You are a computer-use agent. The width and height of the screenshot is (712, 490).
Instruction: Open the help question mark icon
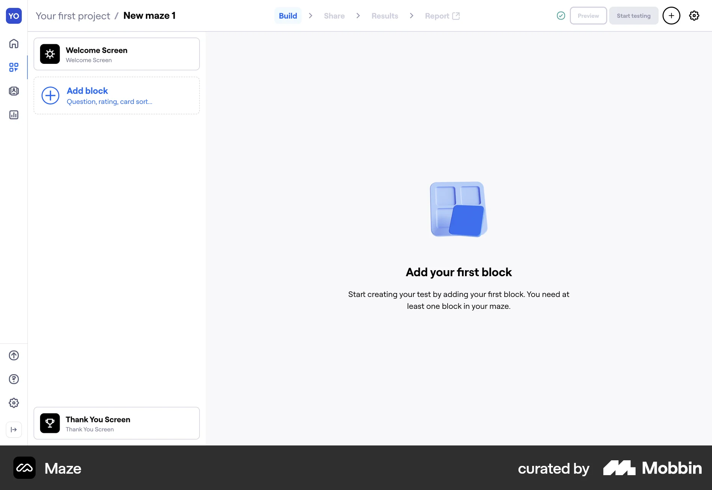[x=14, y=379]
